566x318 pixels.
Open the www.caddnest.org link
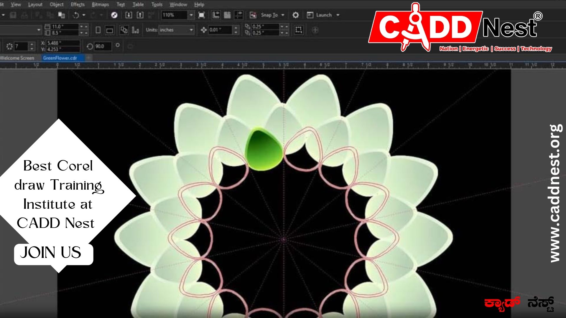555,193
